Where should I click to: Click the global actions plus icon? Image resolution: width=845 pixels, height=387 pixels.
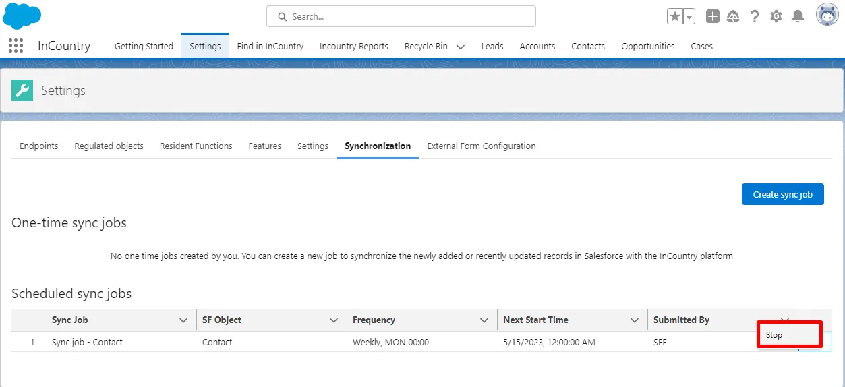pos(713,16)
